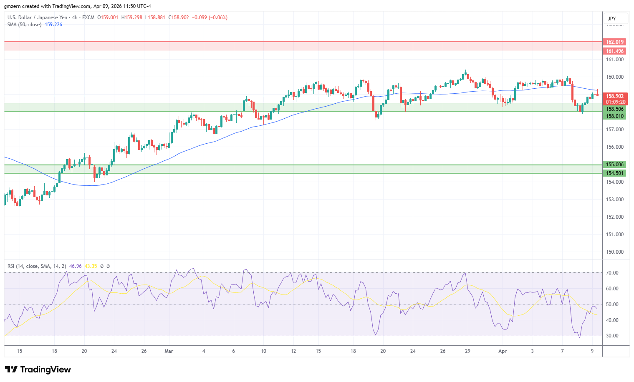Image resolution: width=634 pixels, height=382 pixels.
Task: Click the high price H159.298
Action: tap(131, 17)
